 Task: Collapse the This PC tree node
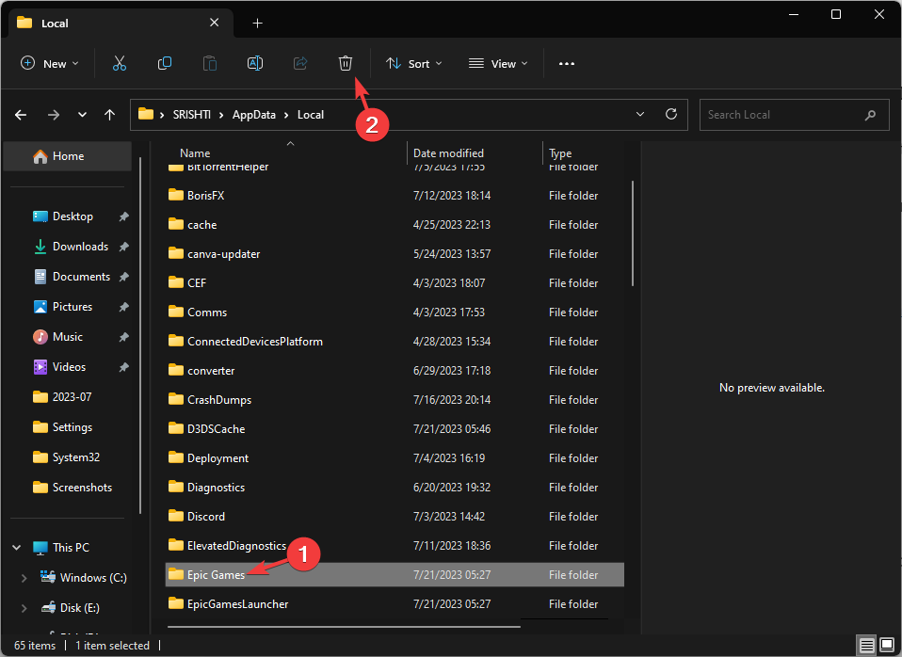pos(17,548)
